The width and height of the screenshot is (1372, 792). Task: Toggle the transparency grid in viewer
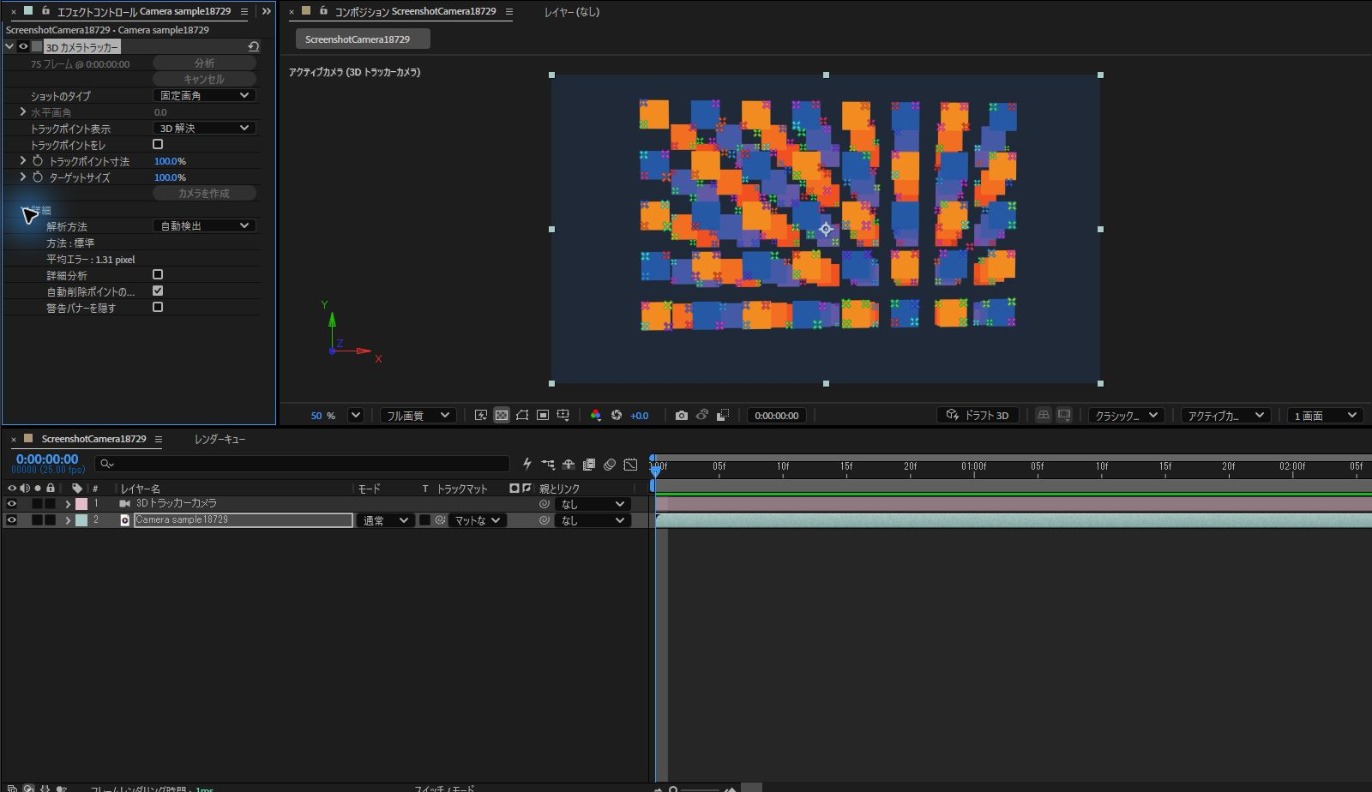point(502,415)
